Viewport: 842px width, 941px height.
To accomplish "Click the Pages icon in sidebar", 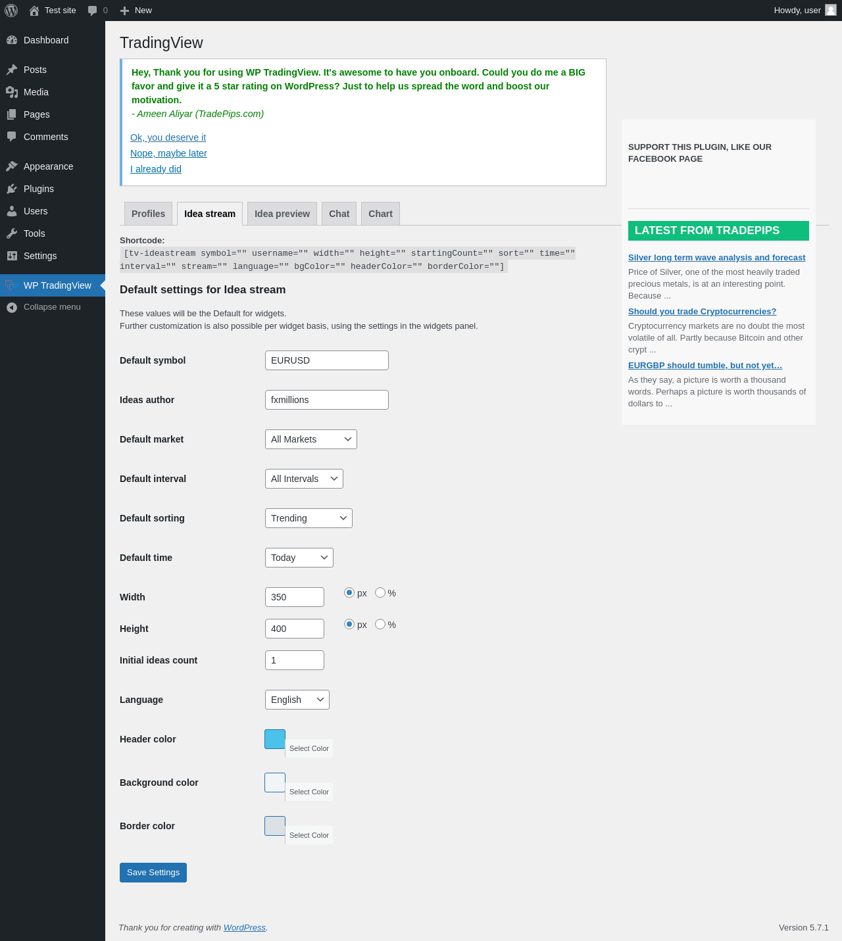I will (x=12, y=114).
